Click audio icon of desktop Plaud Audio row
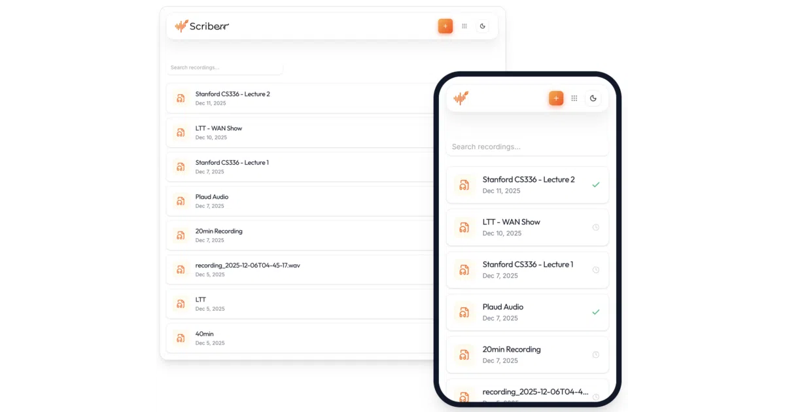Image resolution: width=785 pixels, height=412 pixels. (181, 201)
